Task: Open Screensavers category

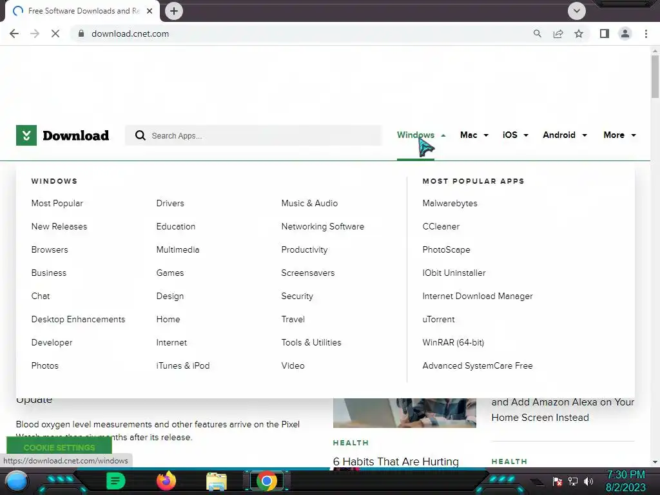Action: (308, 273)
